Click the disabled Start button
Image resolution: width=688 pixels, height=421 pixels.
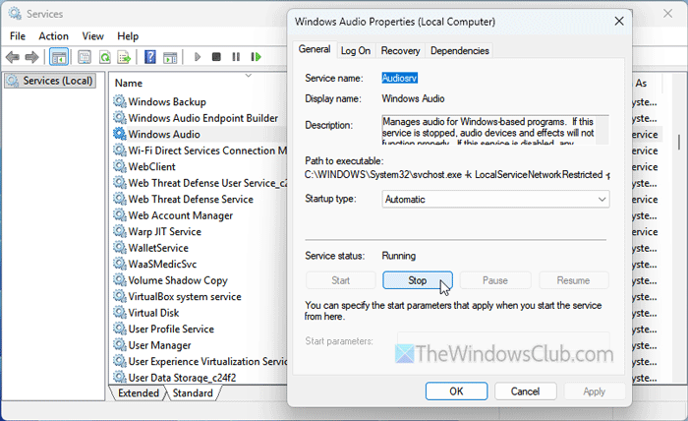tap(340, 280)
